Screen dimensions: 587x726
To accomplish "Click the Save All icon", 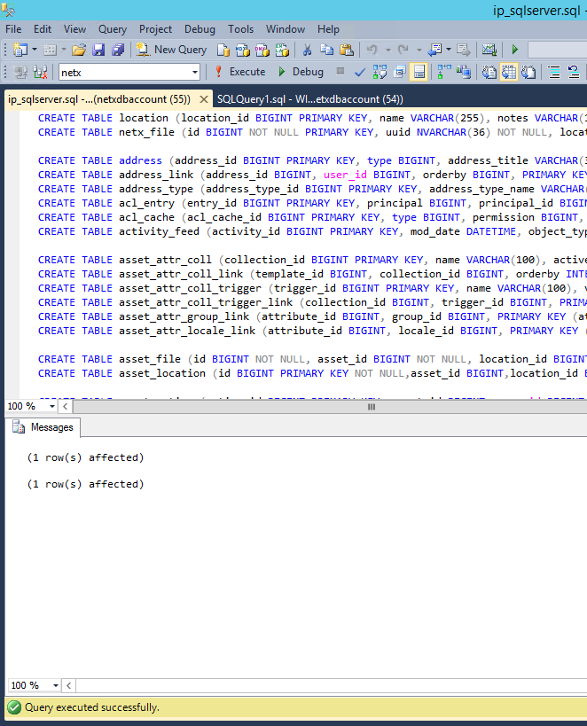I will coord(116,50).
